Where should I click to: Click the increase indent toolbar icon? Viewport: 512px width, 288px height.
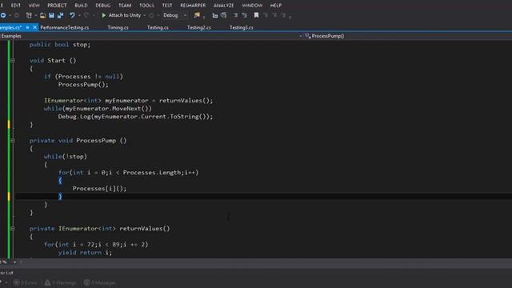pos(224,15)
